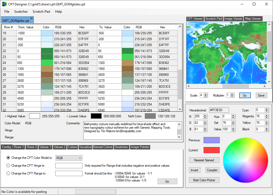
Task: Pick a color from the color wheel
Action: 245,160
